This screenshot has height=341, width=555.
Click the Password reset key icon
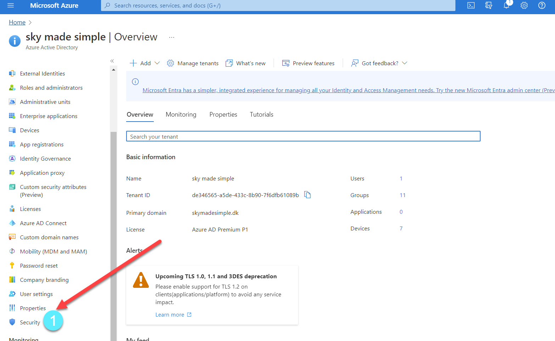tap(12, 265)
